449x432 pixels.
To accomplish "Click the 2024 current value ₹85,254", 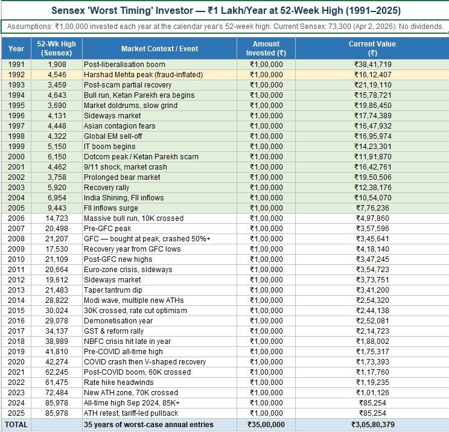I will tap(372, 403).
